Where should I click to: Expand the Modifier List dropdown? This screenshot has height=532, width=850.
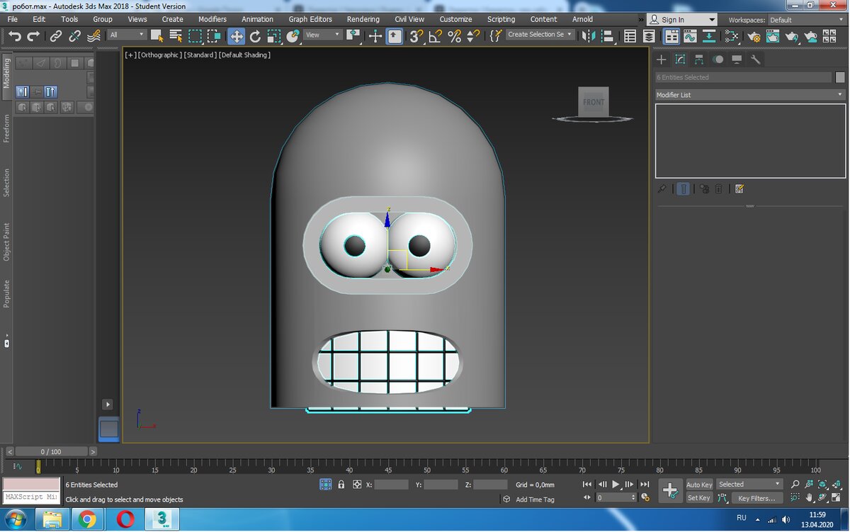(749, 95)
